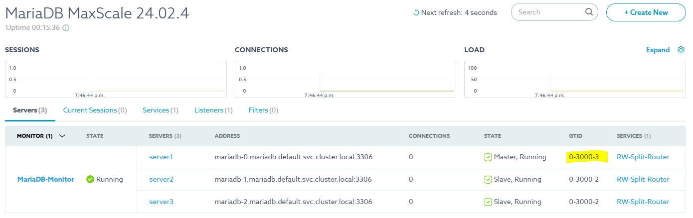Viewport: 693px width, 218px height.
Task: Click server3 Slave state check icon
Action: pyautogui.click(x=488, y=202)
